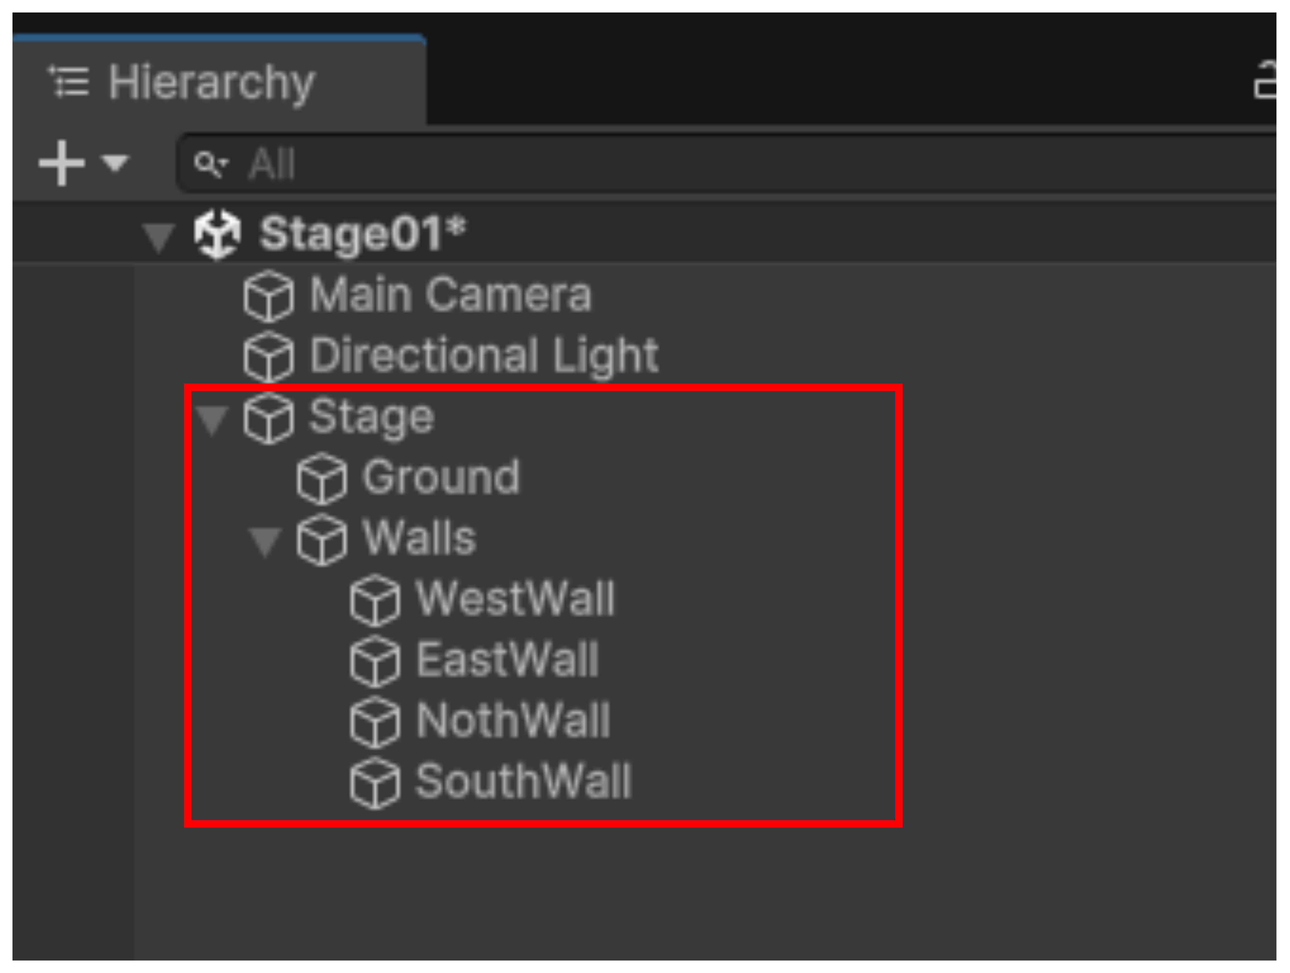
Task: Click the WestWall cube icon
Action: pos(375,600)
